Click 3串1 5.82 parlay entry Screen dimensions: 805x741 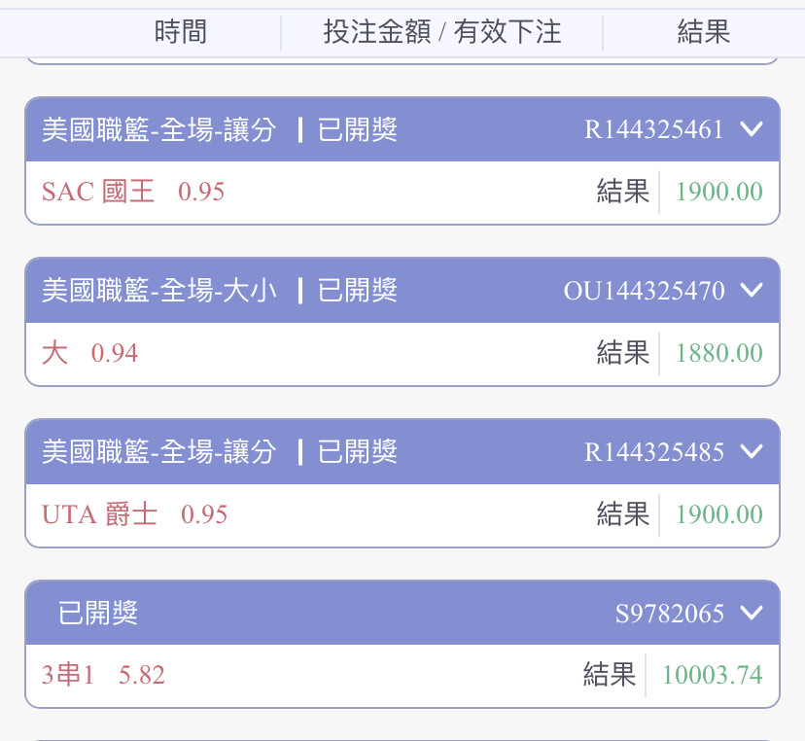(x=103, y=675)
